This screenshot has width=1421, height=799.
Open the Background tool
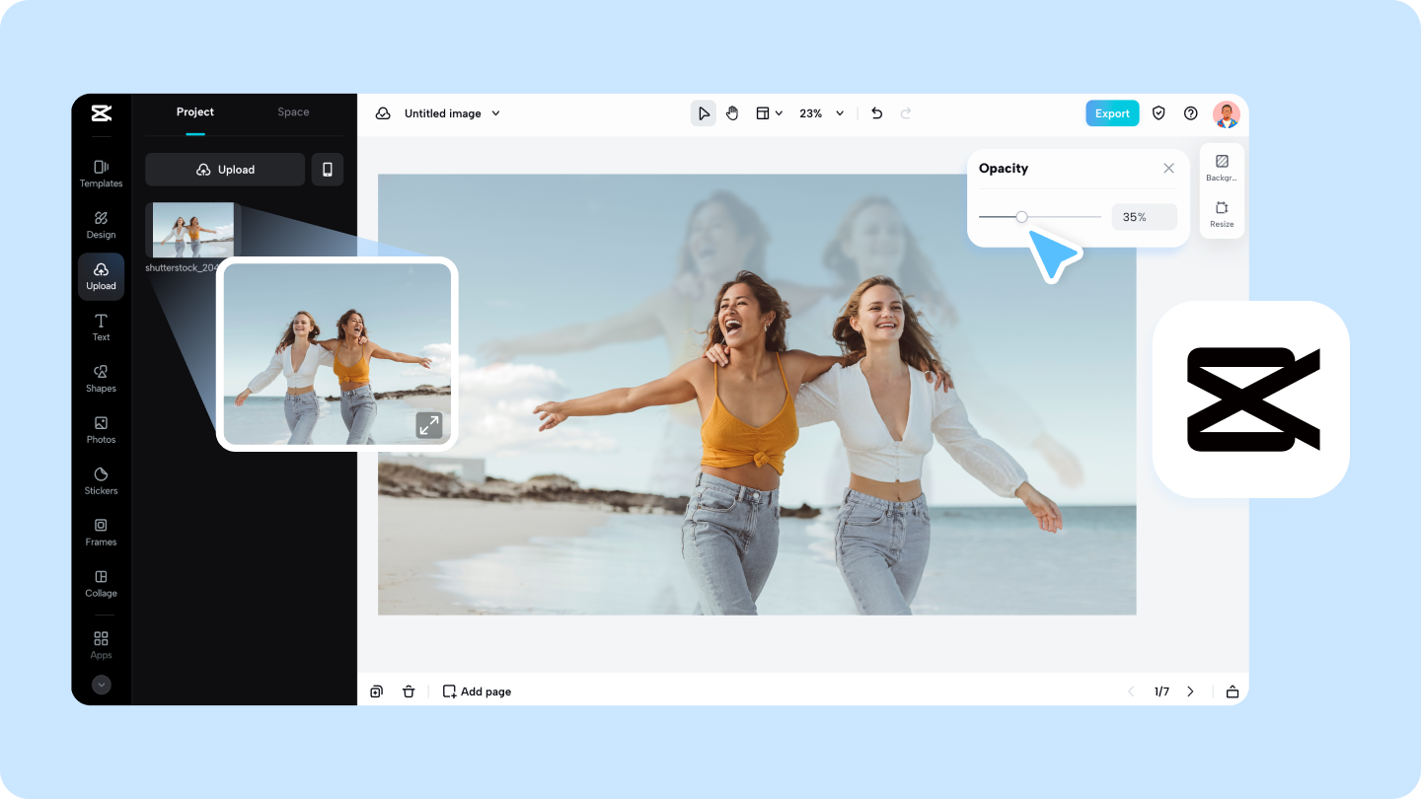(1222, 167)
